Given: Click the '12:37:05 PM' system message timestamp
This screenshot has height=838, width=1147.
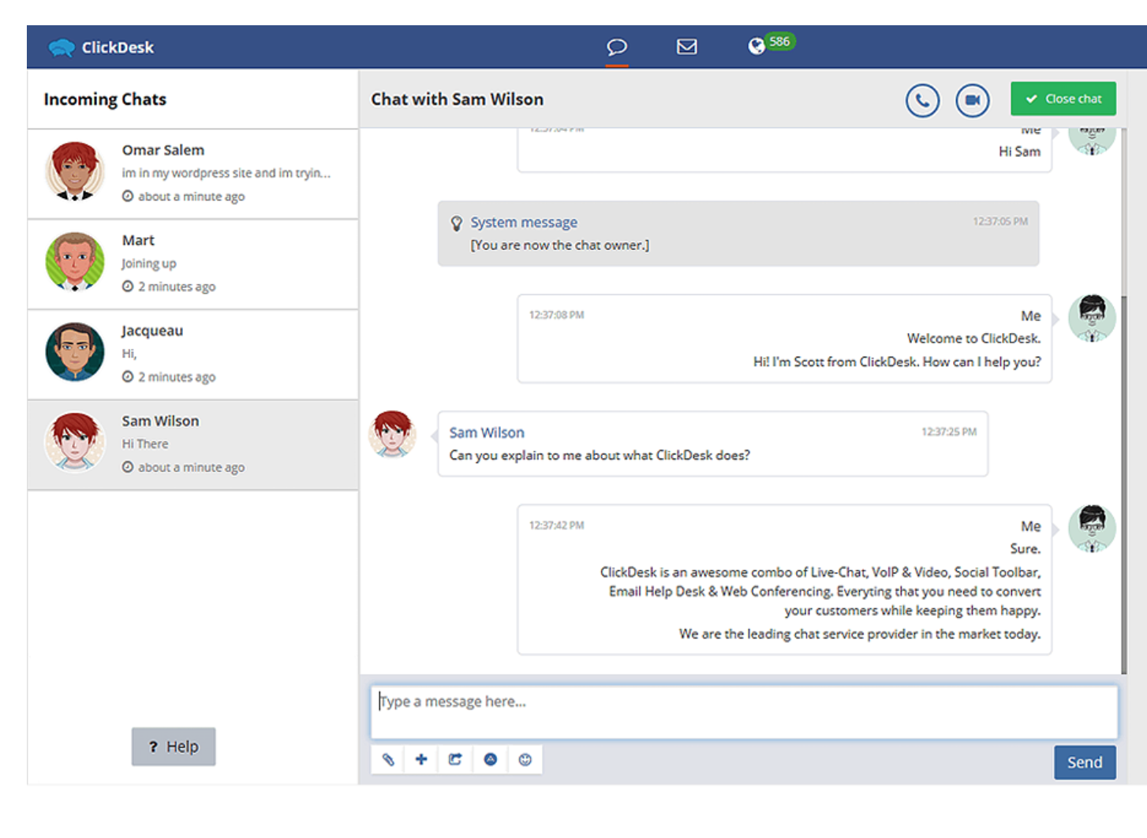Looking at the screenshot, I should click(1000, 222).
